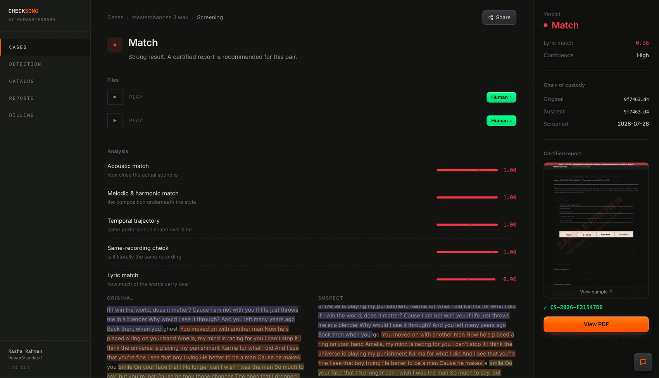This screenshot has width=659, height=378.
Task: Open the second Human badge
Action: [501, 120]
